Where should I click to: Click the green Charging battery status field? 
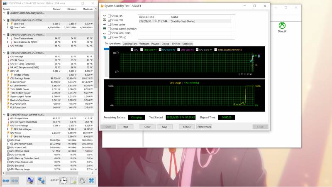point(137,117)
